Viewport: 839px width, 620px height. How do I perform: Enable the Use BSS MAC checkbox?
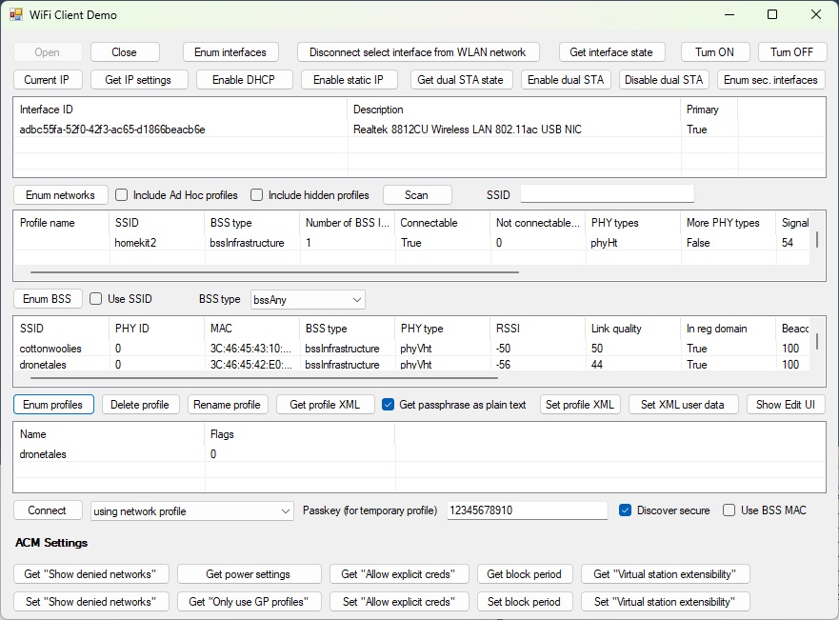729,510
